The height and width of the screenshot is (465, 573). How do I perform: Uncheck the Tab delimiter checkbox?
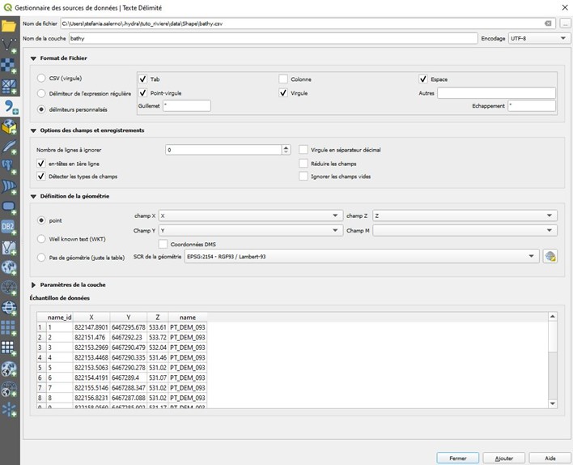pos(143,79)
